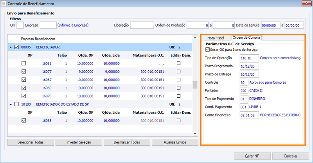The height and width of the screenshot is (163, 313).
Task: Click the Empresa filter input field
Action: [x=48, y=25]
